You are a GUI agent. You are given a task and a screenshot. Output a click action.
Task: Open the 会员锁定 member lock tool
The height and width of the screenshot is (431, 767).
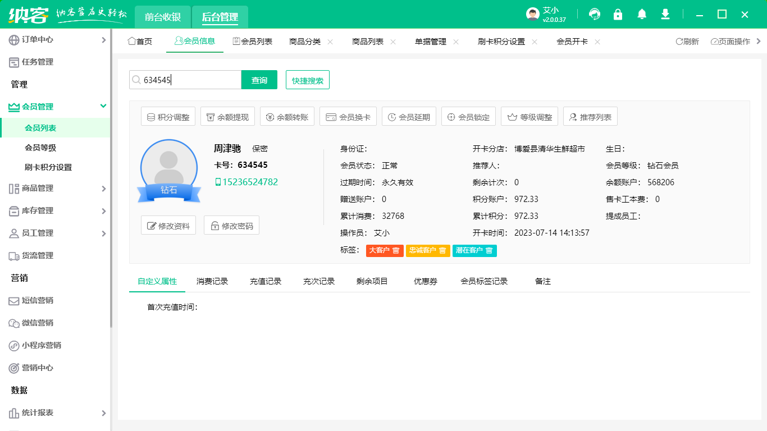(468, 116)
